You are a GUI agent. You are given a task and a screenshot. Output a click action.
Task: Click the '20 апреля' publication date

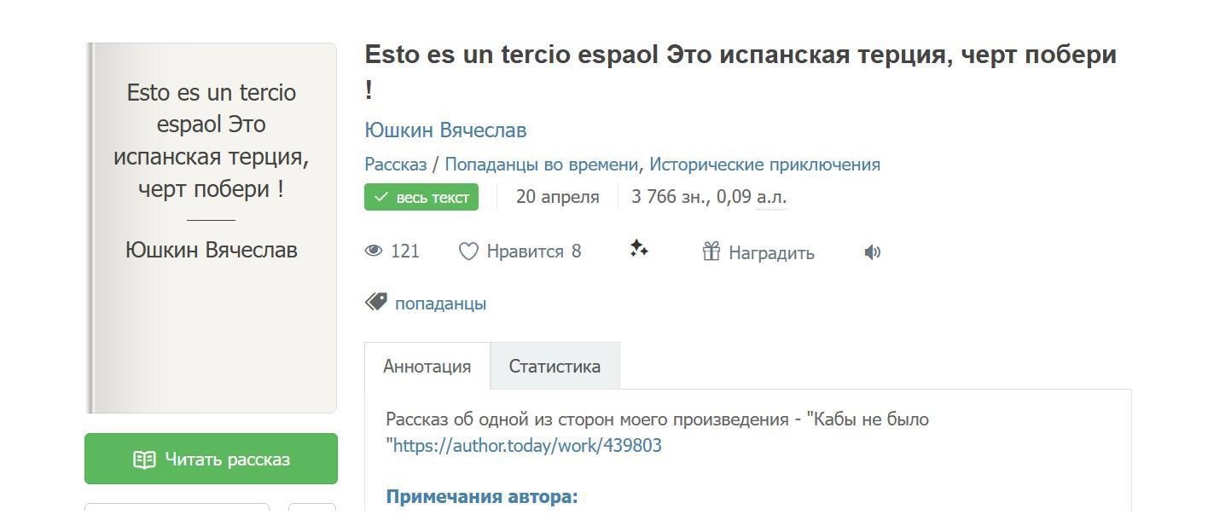pyautogui.click(x=557, y=197)
